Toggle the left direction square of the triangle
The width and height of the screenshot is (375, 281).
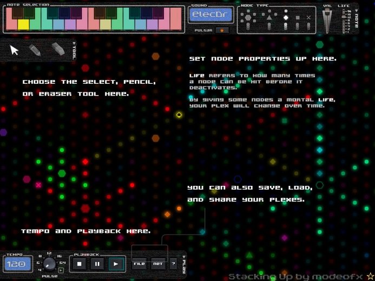point(264,15)
